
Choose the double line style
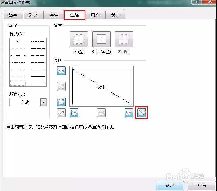tap(38, 83)
